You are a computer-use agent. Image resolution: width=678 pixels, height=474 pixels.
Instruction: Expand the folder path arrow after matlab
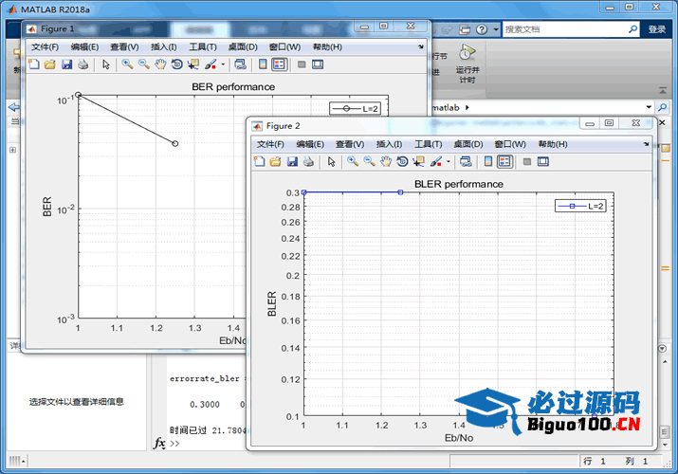[467, 107]
